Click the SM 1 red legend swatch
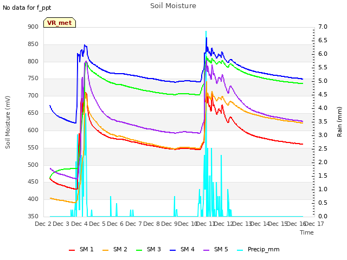Image resolution: width=347 pixels, height=260 pixels. pos(72,250)
